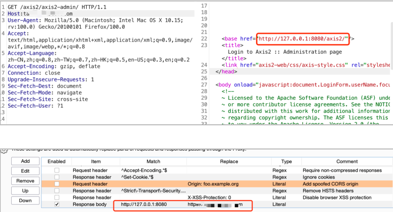The height and width of the screenshot is (212, 393).
Task: Toggle the Disable browser XSS protection checkbox
Action: click(57, 198)
